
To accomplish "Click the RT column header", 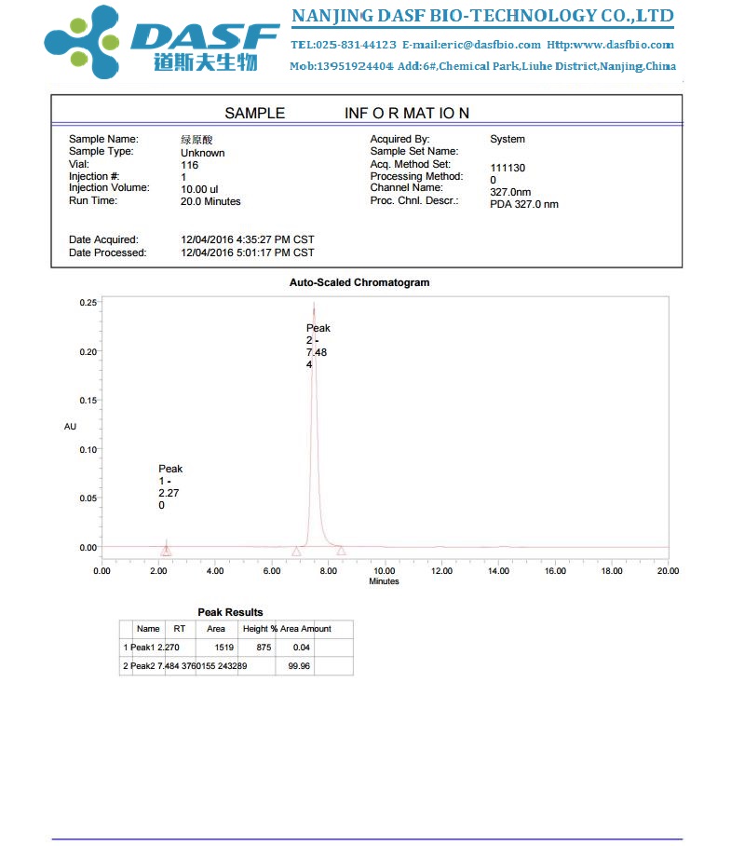I will pyautogui.click(x=180, y=629).
